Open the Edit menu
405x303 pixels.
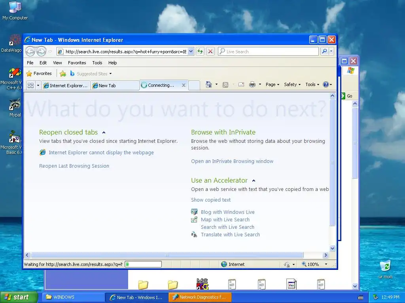click(43, 63)
